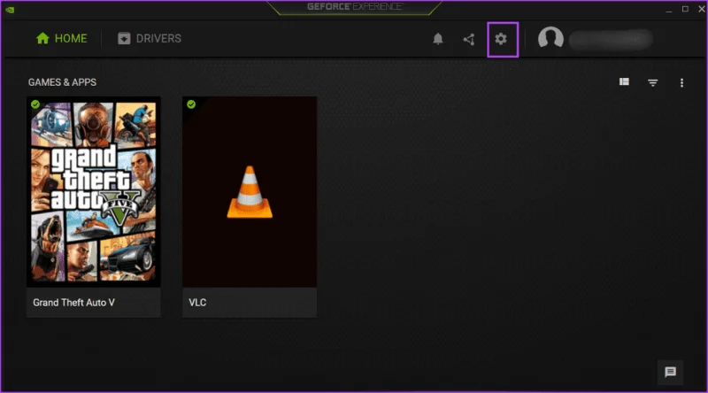The height and width of the screenshot is (393, 708).
Task: Click the VLC title label
Action: [197, 303]
